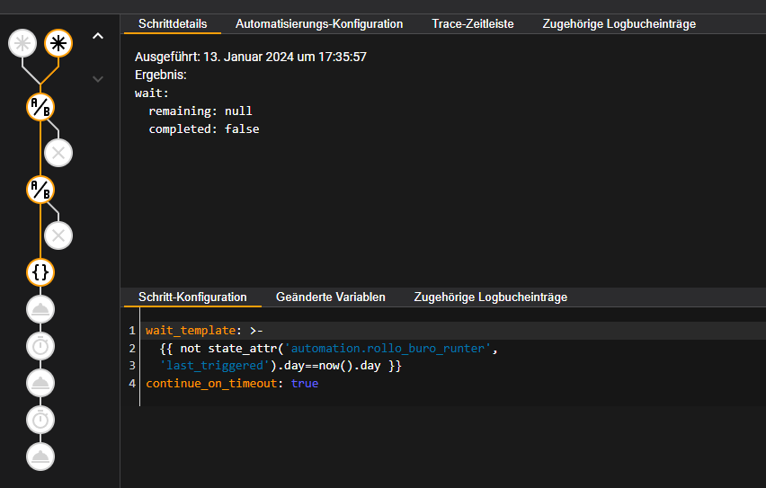Select the second delay timer node
Viewport: 766px width, 488px height.
pos(40,419)
